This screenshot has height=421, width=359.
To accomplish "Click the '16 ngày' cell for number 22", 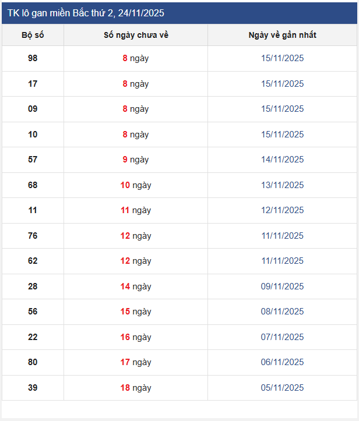I will pyautogui.click(x=136, y=337).
